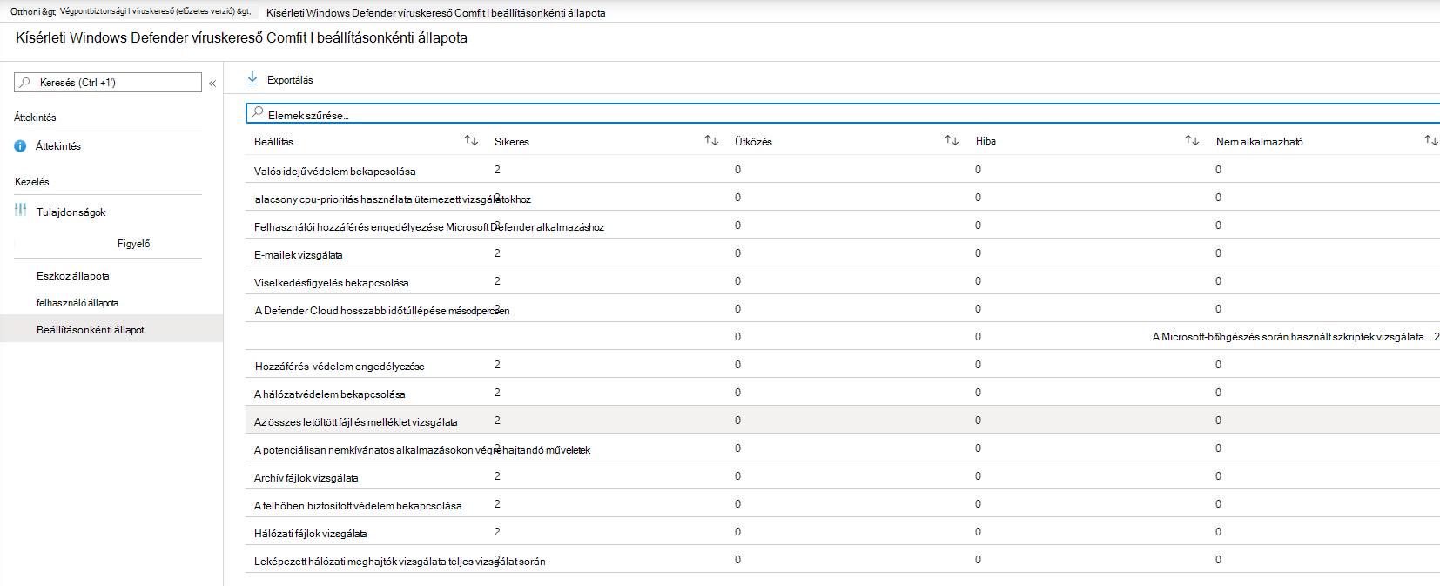Click the filter magnifier icon beside Elemek szűrése
Viewport: 1440px width, 586px height.
click(x=257, y=112)
